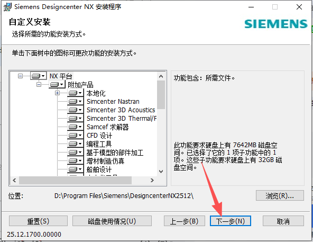Click the tree's vertical scroll up arrow
The width and height of the screenshot is (313, 242).
pyautogui.click(x=161, y=76)
